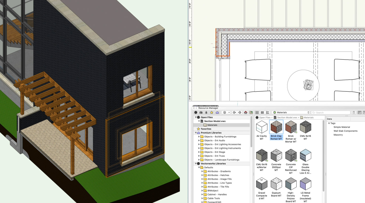Viewport: 365px width, 203px height.
Task: Select Gravel Compacted MT material
Action: (262, 189)
